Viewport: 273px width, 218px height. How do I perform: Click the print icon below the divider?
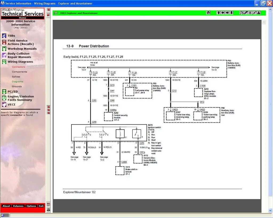click(49, 210)
